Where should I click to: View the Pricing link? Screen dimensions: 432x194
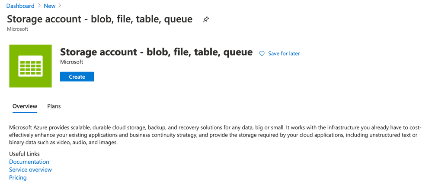18,178
